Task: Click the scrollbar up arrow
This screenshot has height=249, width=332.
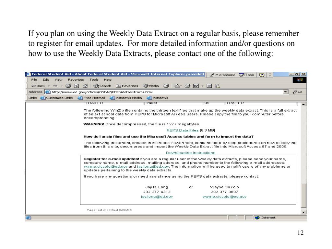Action: click(303, 104)
